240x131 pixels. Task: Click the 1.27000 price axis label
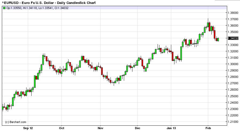[233, 83]
